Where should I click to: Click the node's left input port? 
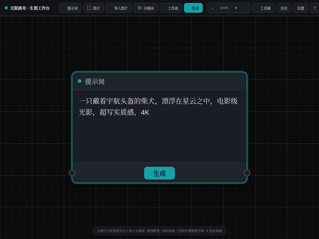pyautogui.click(x=72, y=173)
